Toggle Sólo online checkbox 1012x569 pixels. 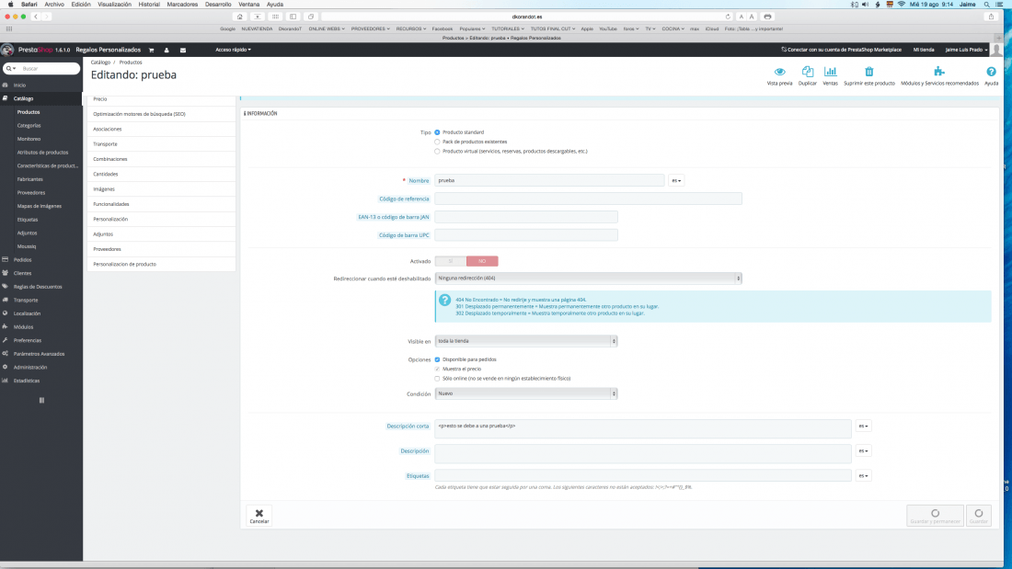point(437,379)
